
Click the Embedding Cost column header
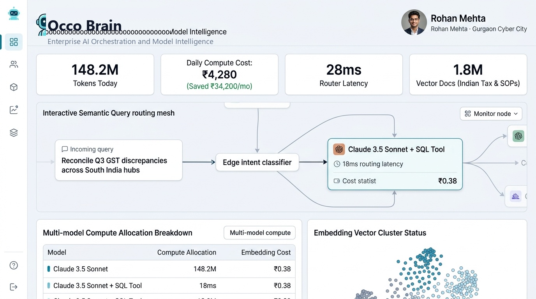(266, 252)
